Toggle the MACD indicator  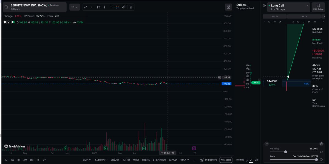tap(173, 160)
